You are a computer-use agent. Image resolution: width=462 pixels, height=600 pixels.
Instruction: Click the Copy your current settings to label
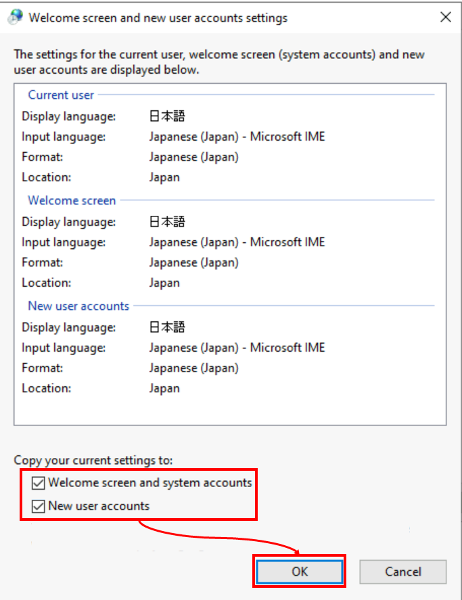click(93, 461)
